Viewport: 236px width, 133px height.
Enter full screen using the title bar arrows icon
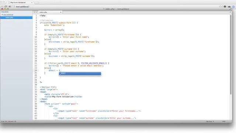click(x=230, y=9)
